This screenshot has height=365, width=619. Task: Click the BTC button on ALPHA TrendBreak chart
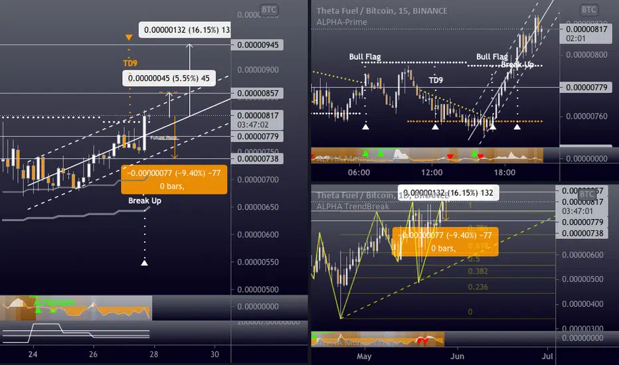click(586, 194)
